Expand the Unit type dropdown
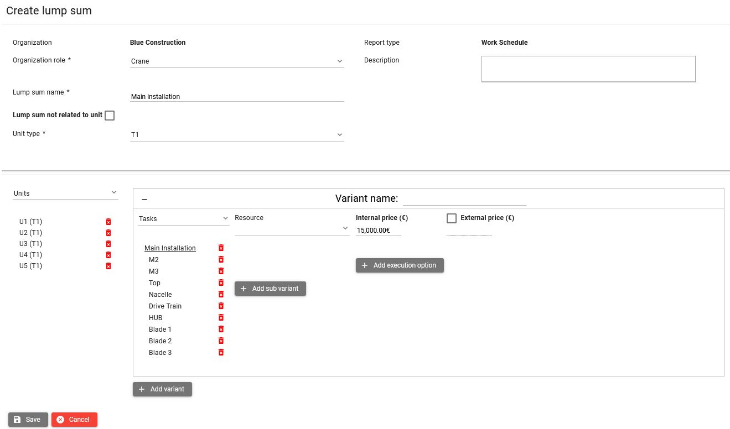 pyautogui.click(x=237, y=135)
